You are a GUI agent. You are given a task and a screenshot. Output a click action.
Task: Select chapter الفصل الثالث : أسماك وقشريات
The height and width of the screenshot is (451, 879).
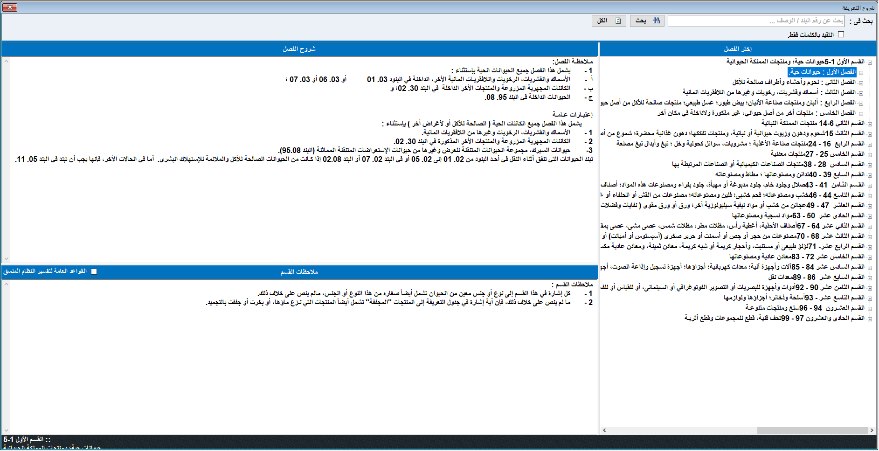(769, 92)
